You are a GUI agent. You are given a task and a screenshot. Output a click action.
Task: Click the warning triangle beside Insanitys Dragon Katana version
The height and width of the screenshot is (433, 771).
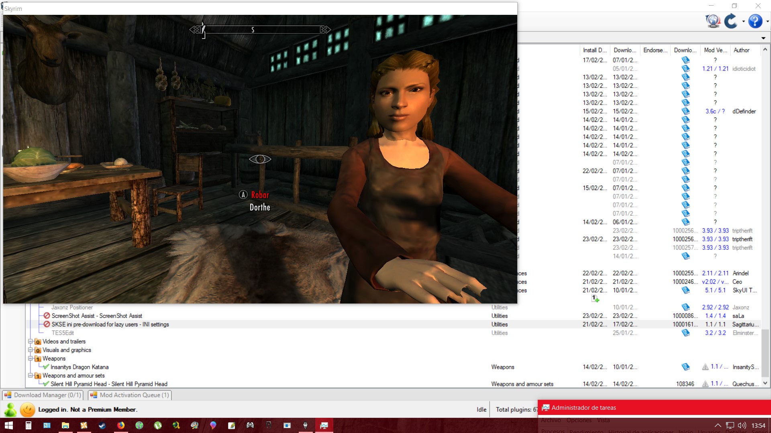(x=705, y=367)
